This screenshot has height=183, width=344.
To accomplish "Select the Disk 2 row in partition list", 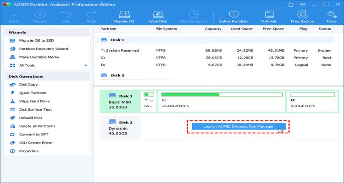I will [215, 75].
